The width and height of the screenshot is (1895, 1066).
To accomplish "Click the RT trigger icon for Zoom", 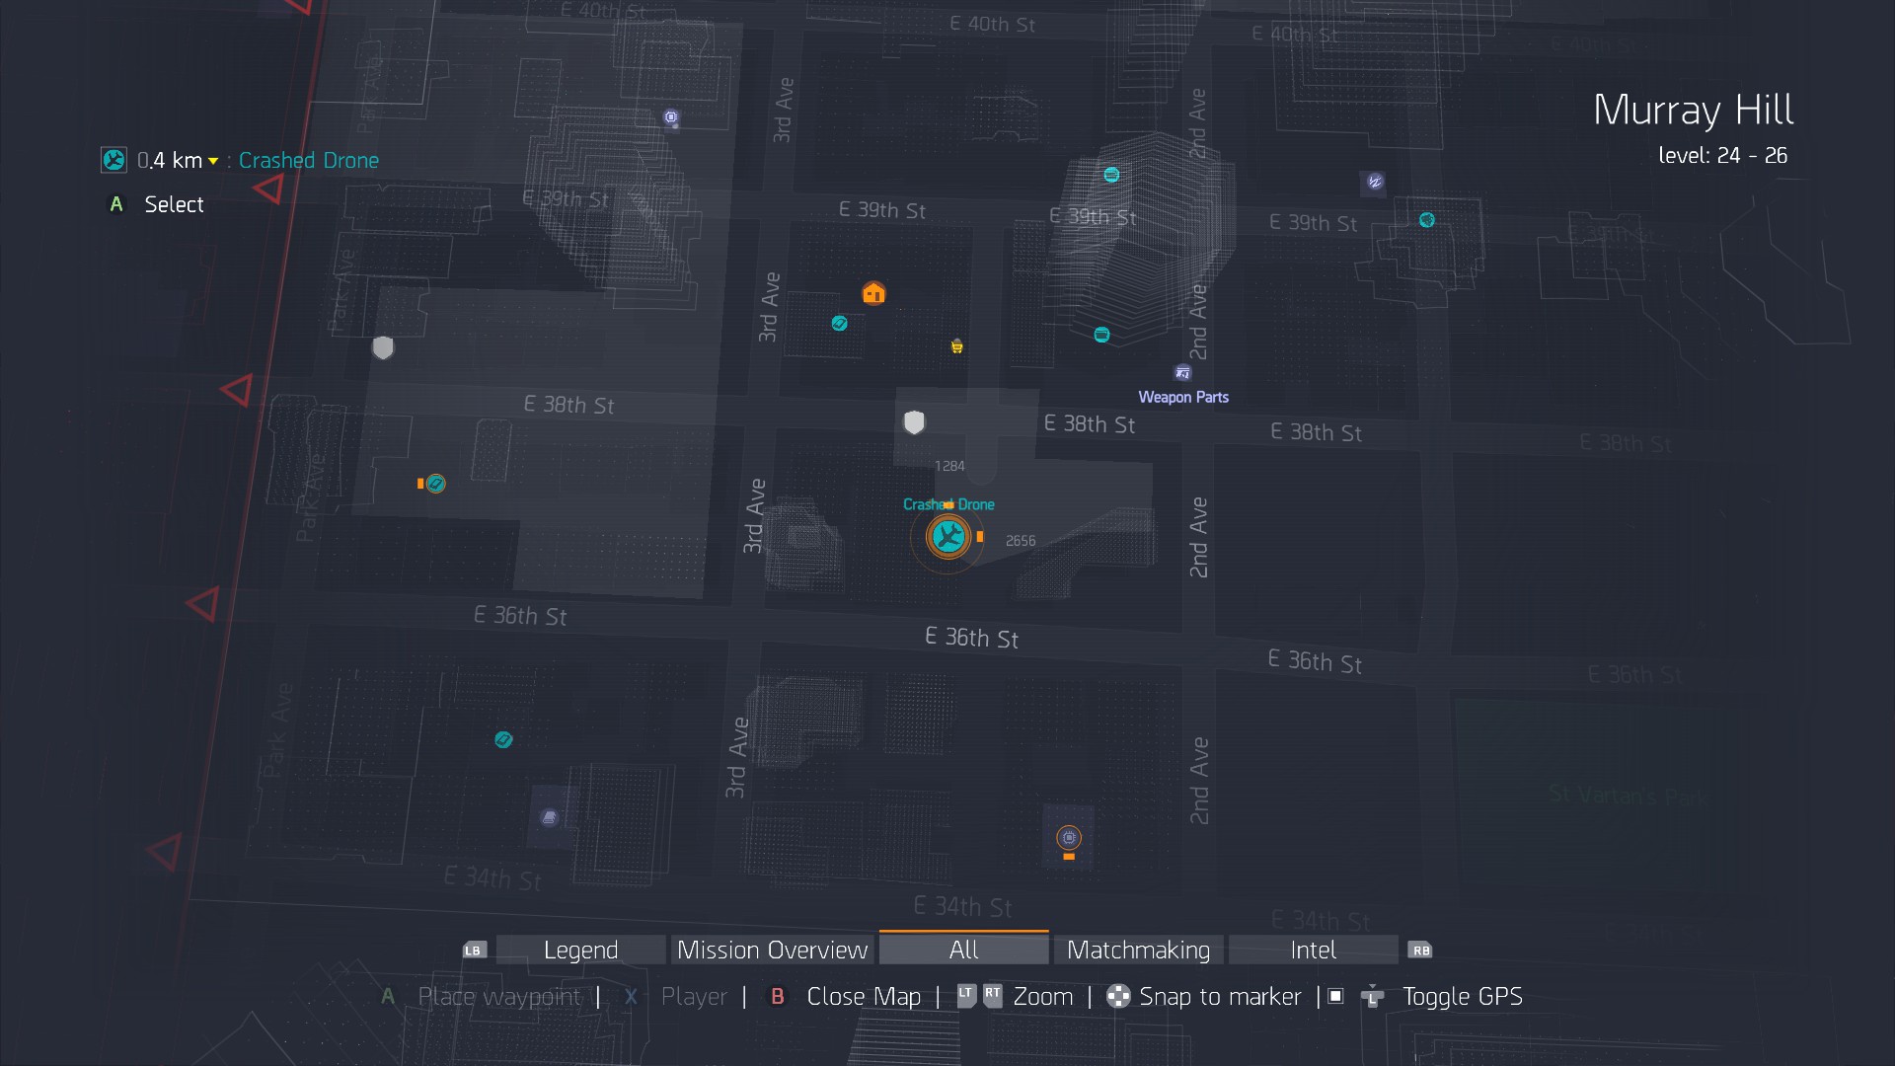I will tap(993, 996).
